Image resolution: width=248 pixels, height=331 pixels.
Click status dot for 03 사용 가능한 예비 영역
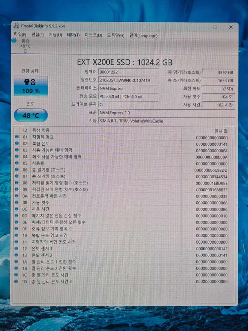pyautogui.click(x=17, y=150)
